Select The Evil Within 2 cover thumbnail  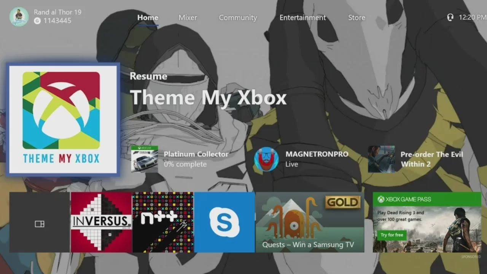coord(381,159)
